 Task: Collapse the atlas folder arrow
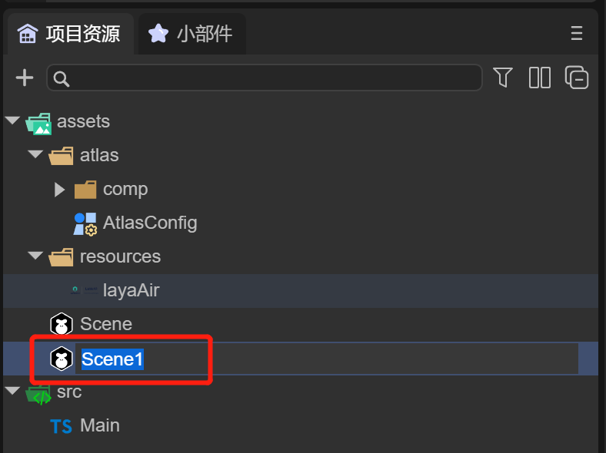pyautogui.click(x=35, y=155)
